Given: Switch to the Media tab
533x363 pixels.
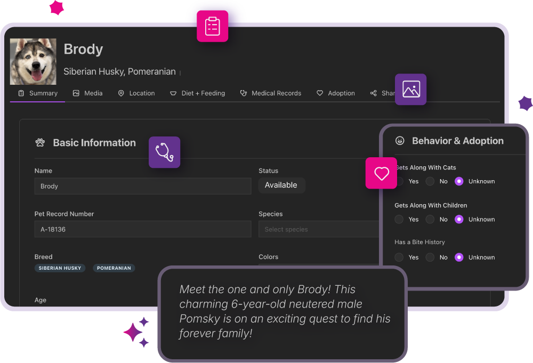Looking at the screenshot, I should (x=88, y=93).
